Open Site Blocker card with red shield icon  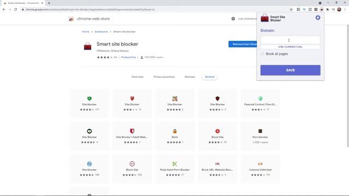click(x=132, y=99)
